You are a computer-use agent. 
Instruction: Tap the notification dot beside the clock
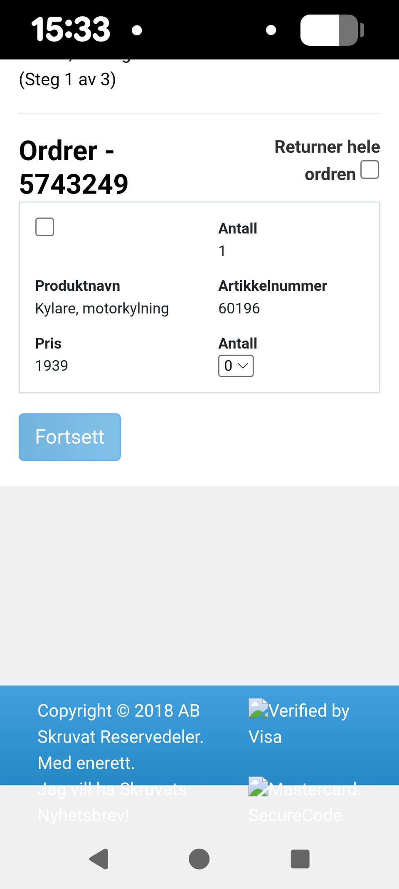pos(137,30)
